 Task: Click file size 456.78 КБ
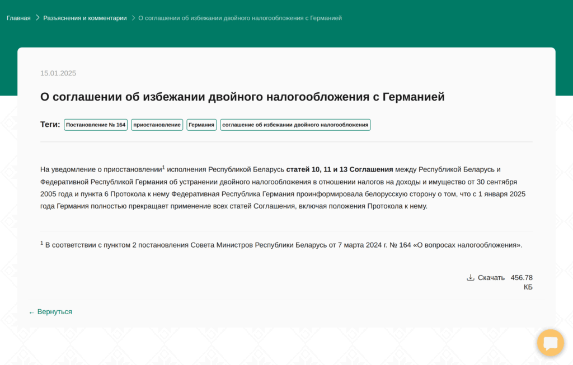tap(522, 282)
